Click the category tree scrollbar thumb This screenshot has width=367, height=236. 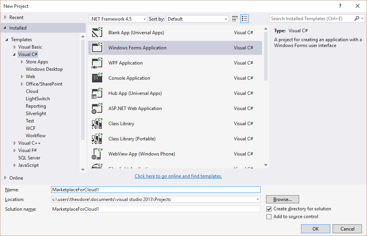(x=83, y=90)
